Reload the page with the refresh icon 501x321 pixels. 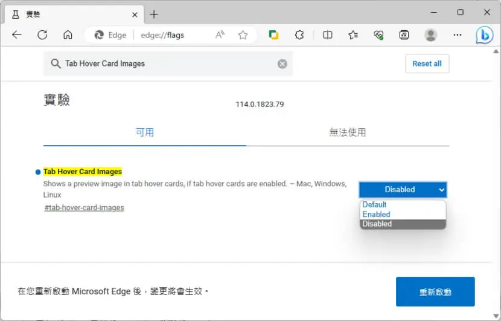click(x=42, y=34)
